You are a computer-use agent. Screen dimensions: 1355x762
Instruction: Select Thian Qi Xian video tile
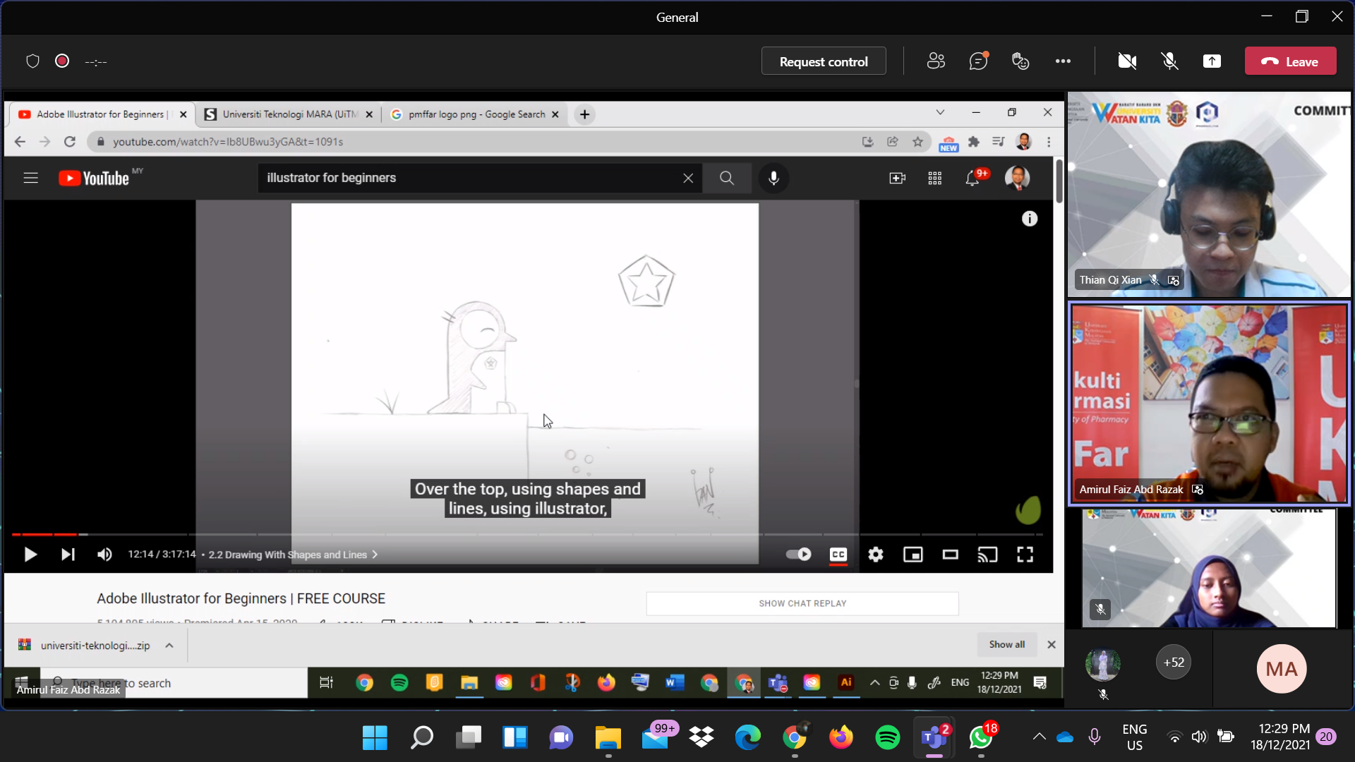pos(1208,194)
